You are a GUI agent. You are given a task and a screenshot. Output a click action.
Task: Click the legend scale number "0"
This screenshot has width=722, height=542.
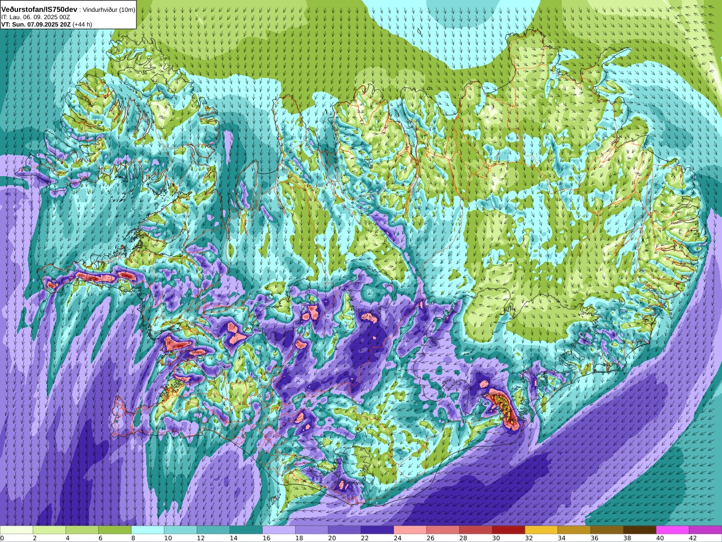(x=2, y=538)
